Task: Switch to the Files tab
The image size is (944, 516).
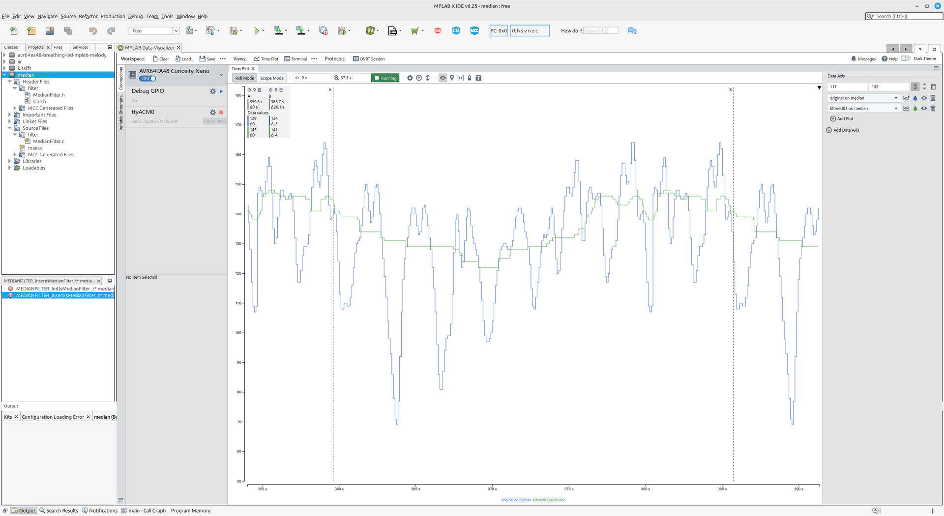Action: pos(58,47)
